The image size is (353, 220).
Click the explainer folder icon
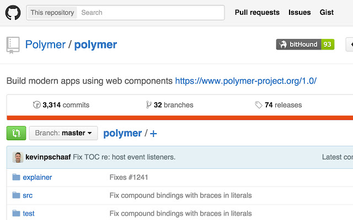16,177
